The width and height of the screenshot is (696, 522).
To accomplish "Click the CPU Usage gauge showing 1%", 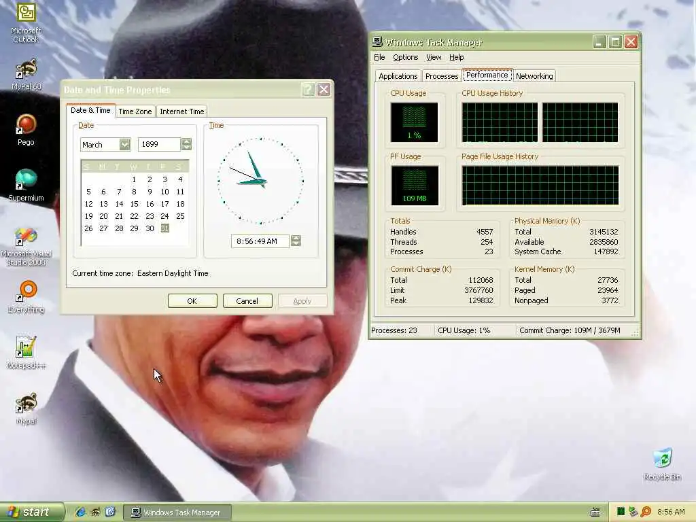I will click(414, 122).
